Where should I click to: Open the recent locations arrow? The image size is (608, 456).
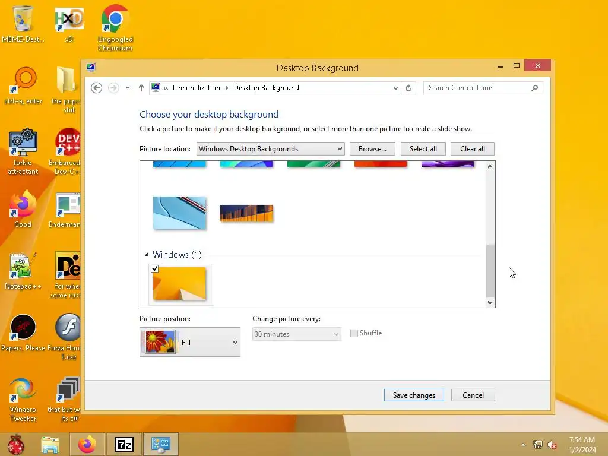click(128, 88)
